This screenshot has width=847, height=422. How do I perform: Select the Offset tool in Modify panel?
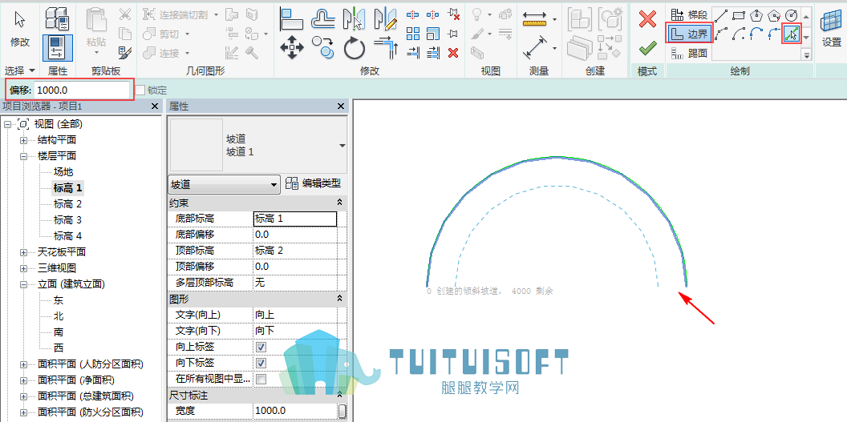click(x=322, y=19)
